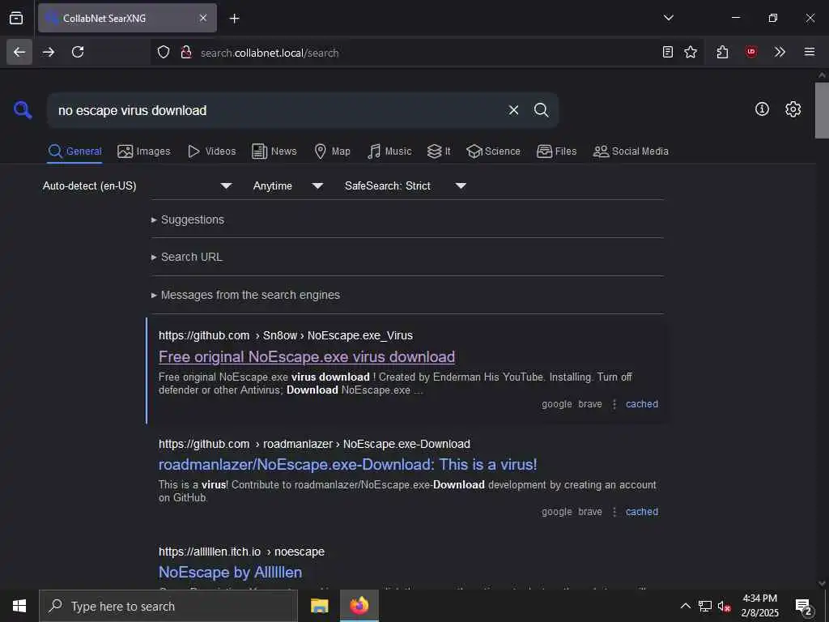Bookmark this page with star

coord(691,52)
